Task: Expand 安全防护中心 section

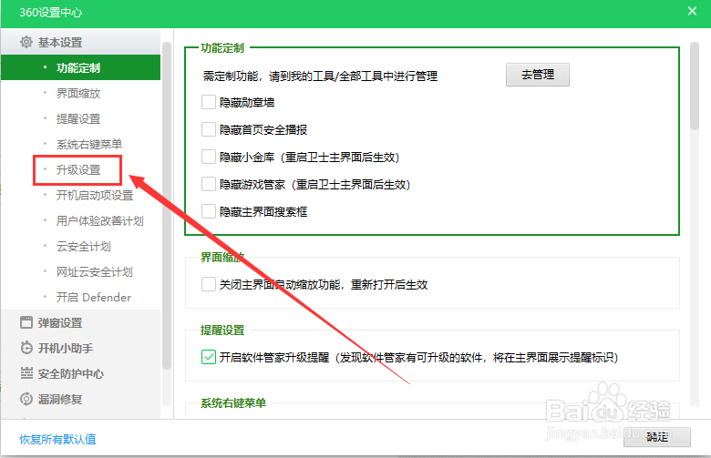Action: pos(81,373)
